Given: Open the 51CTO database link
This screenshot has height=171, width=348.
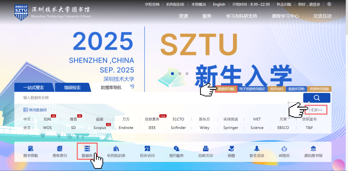Looking at the screenshot, I should point(178,119).
